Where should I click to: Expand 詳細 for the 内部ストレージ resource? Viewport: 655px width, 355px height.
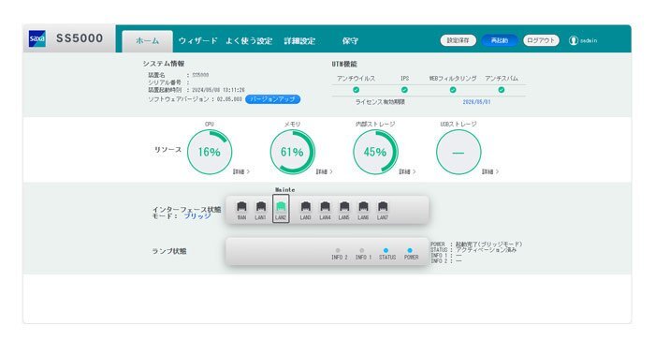[407, 171]
